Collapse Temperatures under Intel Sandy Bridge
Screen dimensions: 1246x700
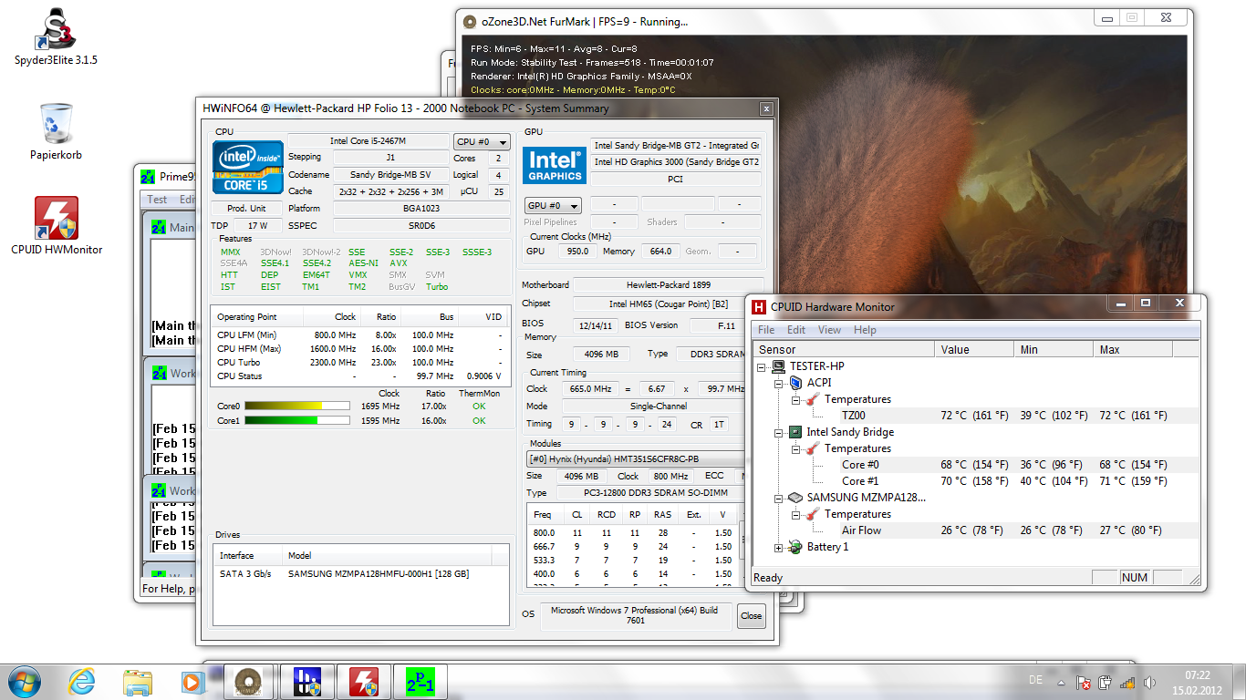pyautogui.click(x=796, y=448)
